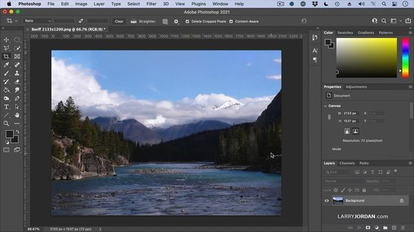Toggle Quick Mask mode
Screen dimensions: 414x232
6,150
